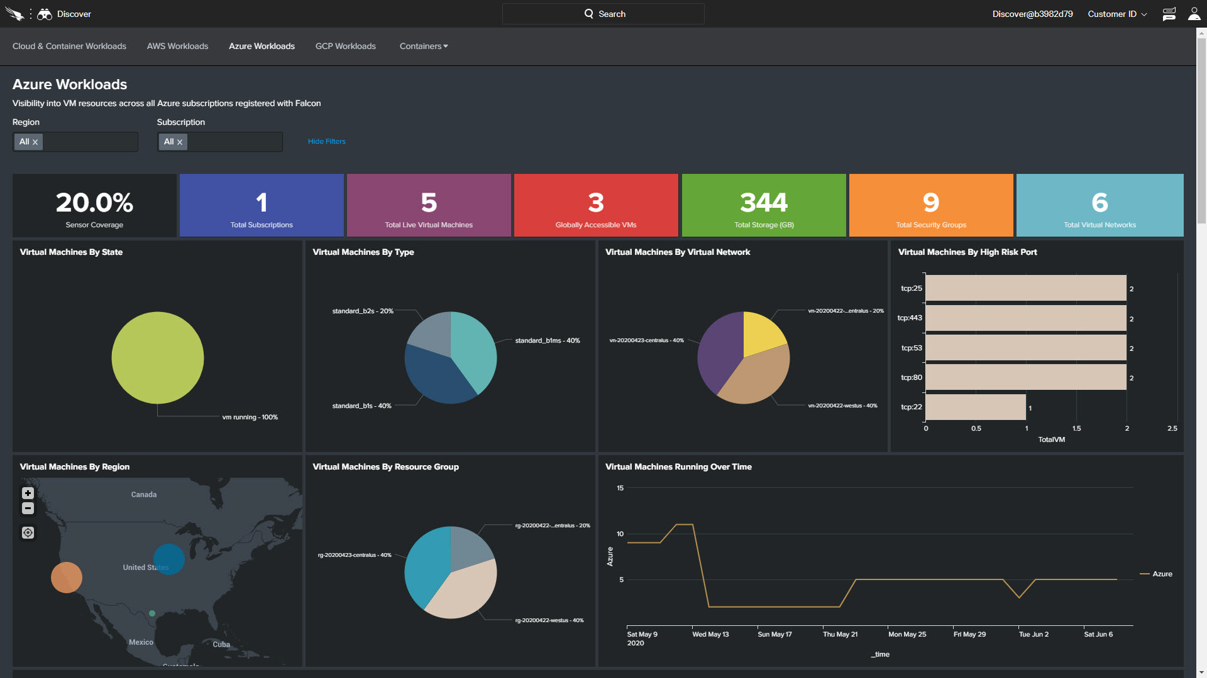Click the Discover app title
1207x678 pixels.
(74, 14)
